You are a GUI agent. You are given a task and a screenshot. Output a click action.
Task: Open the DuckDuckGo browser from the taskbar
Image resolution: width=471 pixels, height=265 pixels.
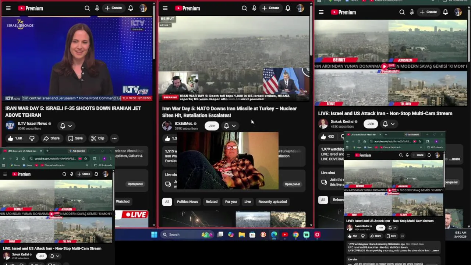pyautogui.click(x=263, y=235)
